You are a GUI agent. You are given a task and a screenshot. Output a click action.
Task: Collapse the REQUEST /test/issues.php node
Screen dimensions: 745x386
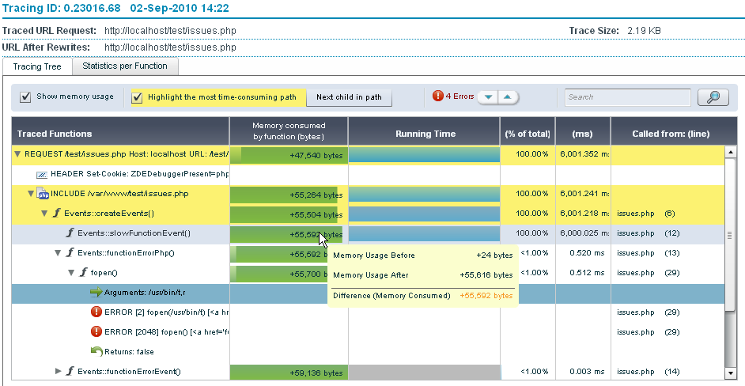pos(18,154)
